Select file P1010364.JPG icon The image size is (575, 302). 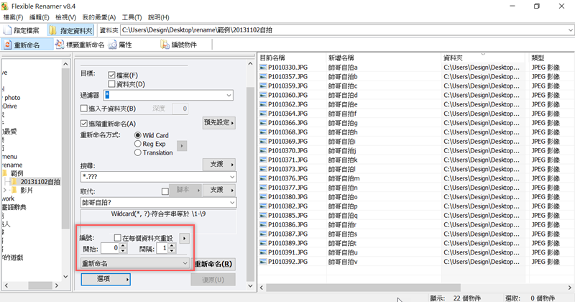point(263,114)
